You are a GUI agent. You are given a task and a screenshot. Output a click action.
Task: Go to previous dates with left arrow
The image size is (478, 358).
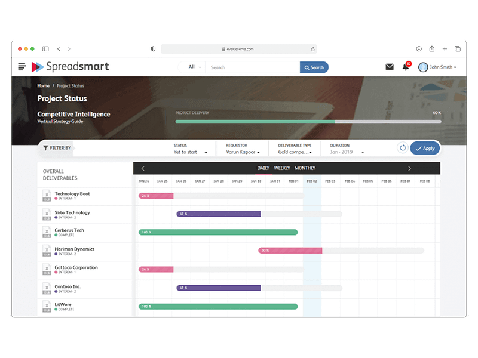(143, 168)
